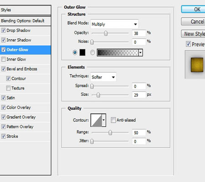Viewport: 205px width, 182px height.
Task: Click the Opacity slider handle
Action: tap(106, 33)
